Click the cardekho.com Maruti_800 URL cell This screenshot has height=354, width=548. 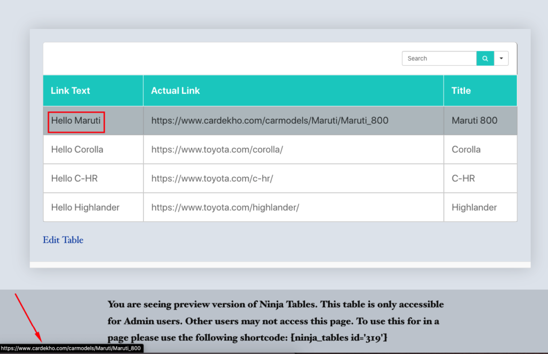[x=270, y=120]
